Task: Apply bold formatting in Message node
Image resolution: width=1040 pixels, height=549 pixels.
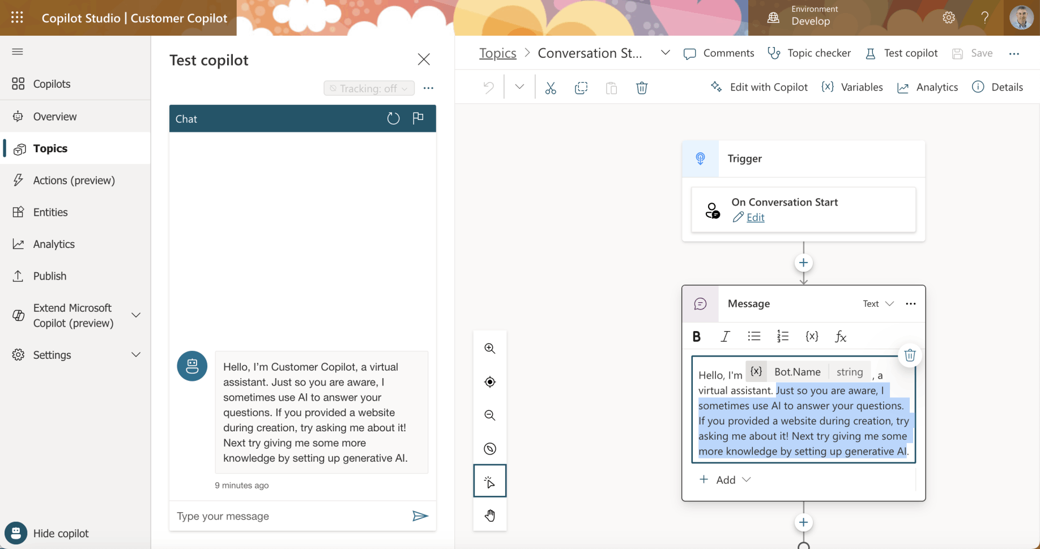Action: (x=697, y=337)
